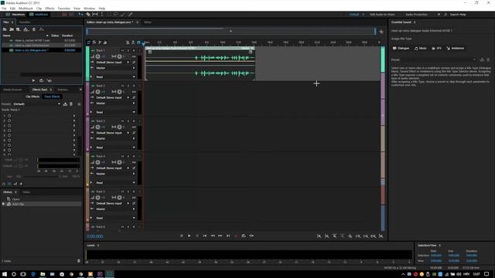Toggle snapping magnet icon above the tracks
Screen dimensions: 495x278
coord(138,42)
